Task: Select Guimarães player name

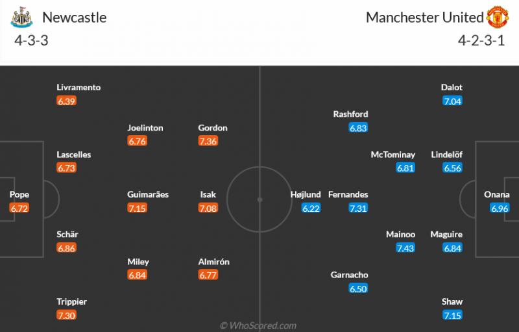Action: point(149,194)
